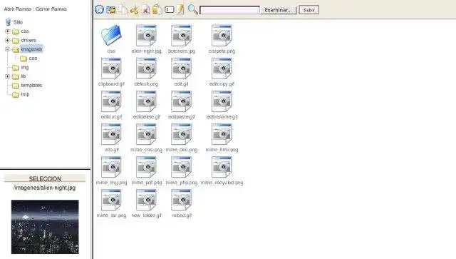The image size is (456, 259).
Task: Collapse the imagenes tree branch
Action: click(x=8, y=49)
